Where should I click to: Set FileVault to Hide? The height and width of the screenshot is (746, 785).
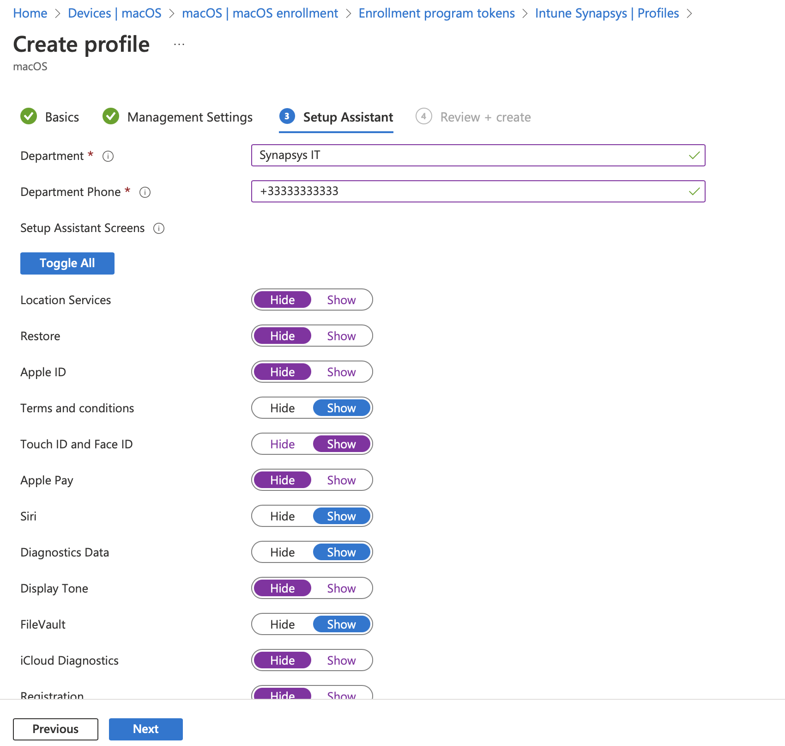point(283,624)
